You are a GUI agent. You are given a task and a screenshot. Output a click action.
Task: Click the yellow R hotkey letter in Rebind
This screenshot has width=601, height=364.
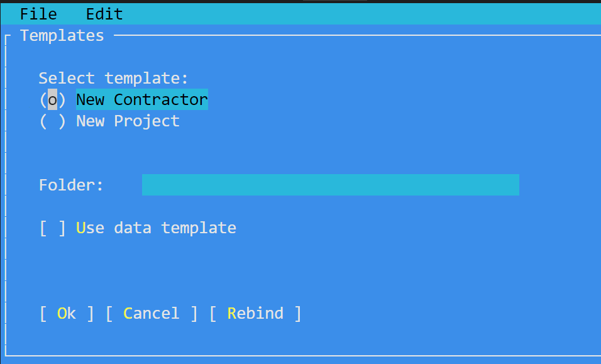point(232,314)
